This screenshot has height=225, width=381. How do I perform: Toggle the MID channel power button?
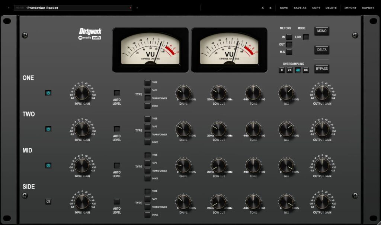48,165
